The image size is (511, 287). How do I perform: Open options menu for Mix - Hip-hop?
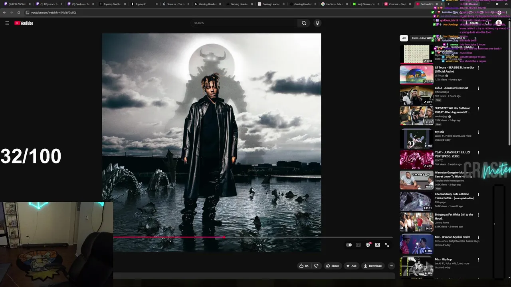(478, 259)
